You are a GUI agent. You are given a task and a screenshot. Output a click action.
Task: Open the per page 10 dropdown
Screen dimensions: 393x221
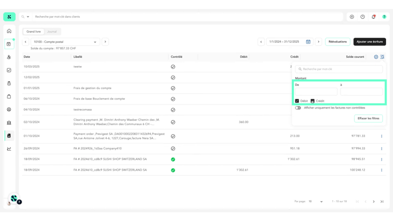(x=316, y=202)
